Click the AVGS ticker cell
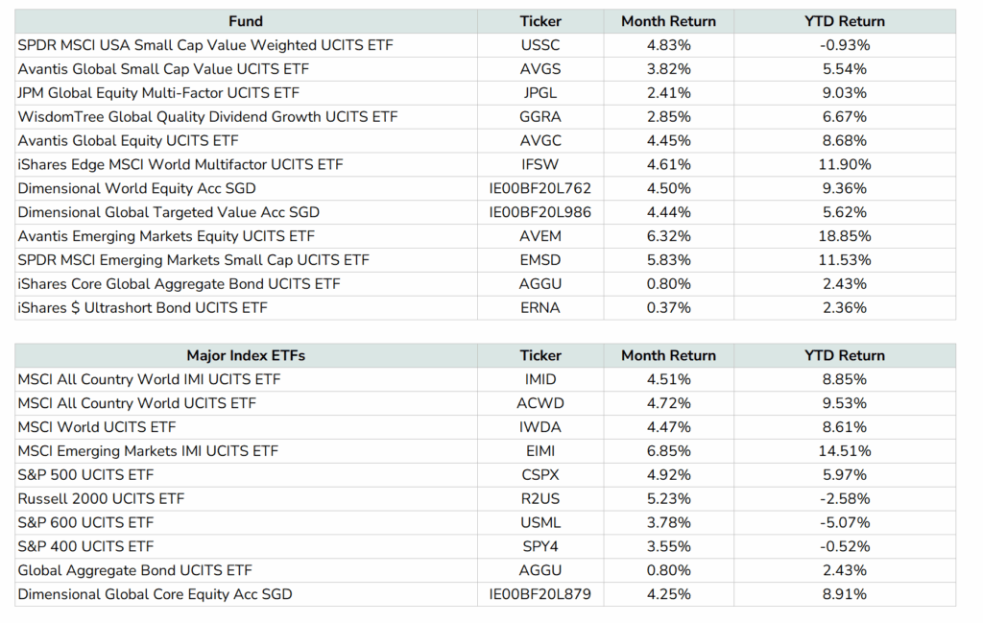Image resolution: width=983 pixels, height=623 pixels. (x=540, y=69)
